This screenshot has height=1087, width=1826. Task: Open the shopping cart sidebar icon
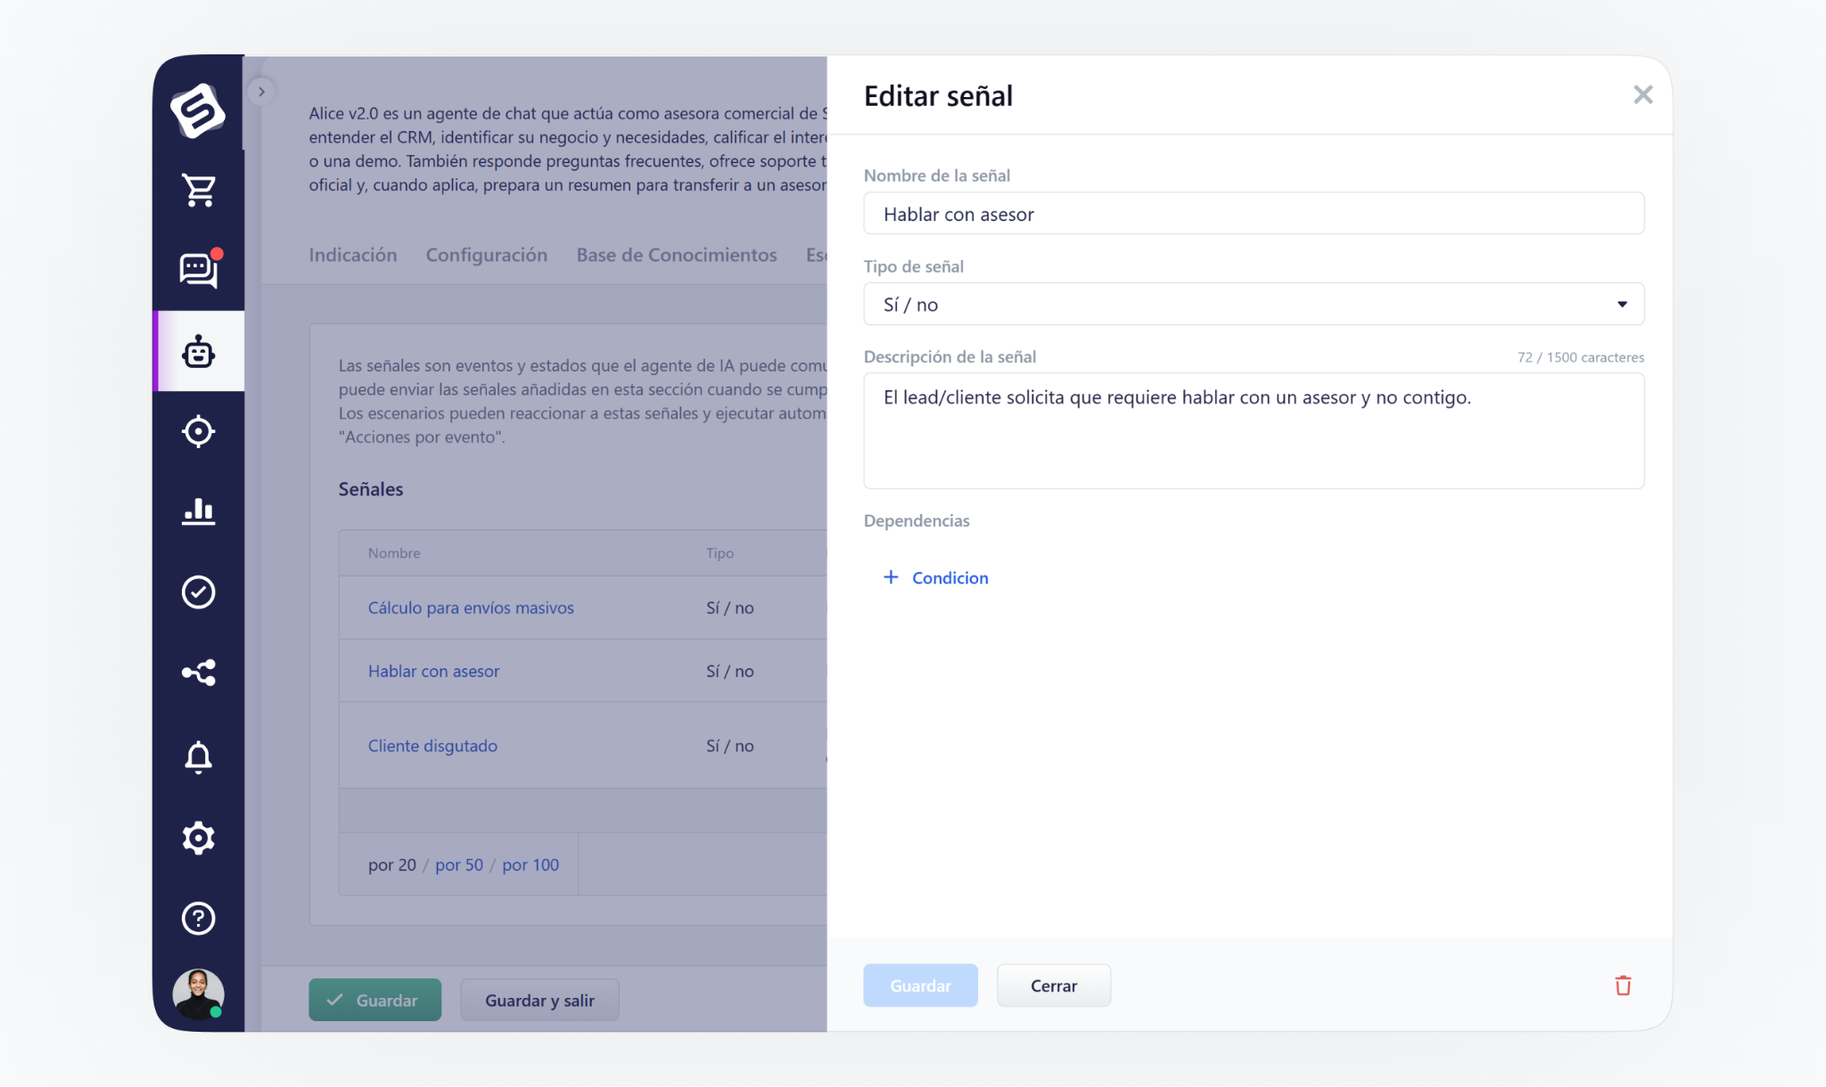click(x=198, y=190)
